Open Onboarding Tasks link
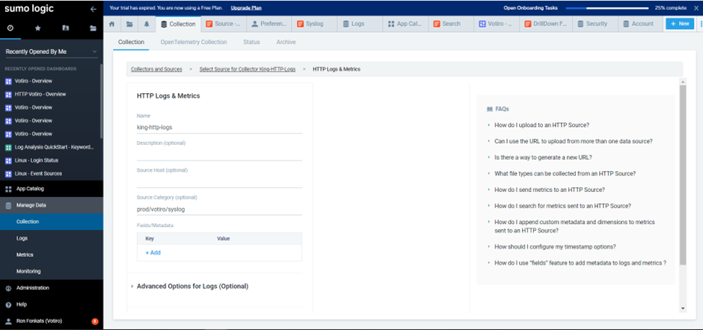 point(532,7)
